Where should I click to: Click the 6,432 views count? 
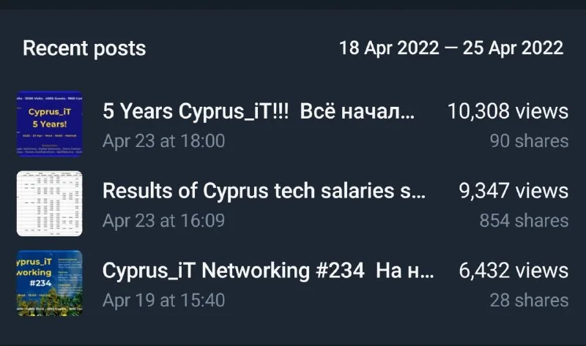[513, 271]
